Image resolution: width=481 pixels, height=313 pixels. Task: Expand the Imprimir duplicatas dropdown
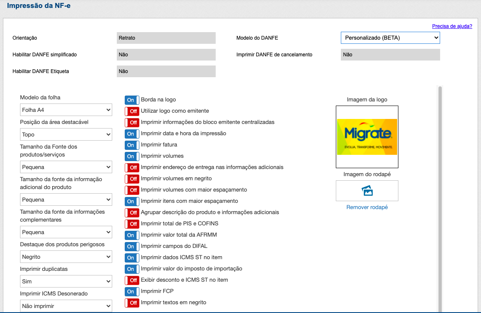[x=66, y=281]
